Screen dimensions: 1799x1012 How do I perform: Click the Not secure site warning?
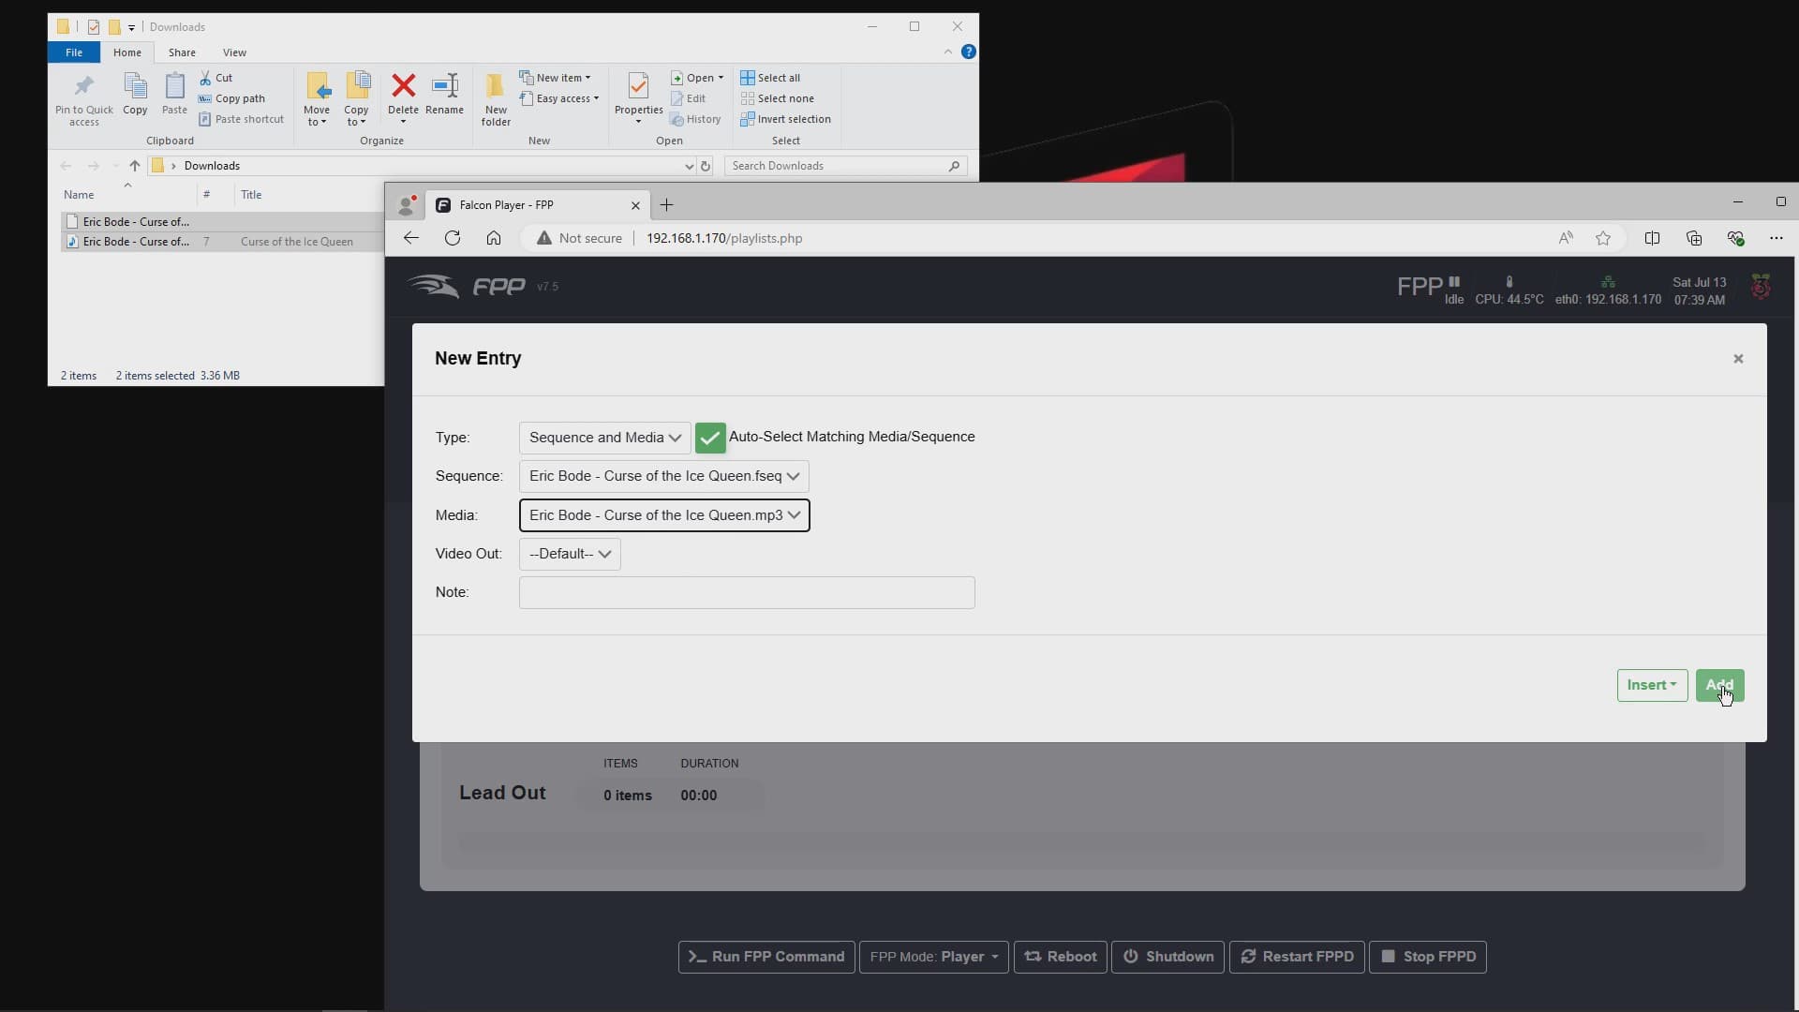579,238
